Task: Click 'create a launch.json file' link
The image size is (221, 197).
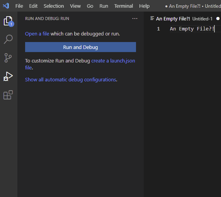Action: pyautogui.click(x=80, y=64)
